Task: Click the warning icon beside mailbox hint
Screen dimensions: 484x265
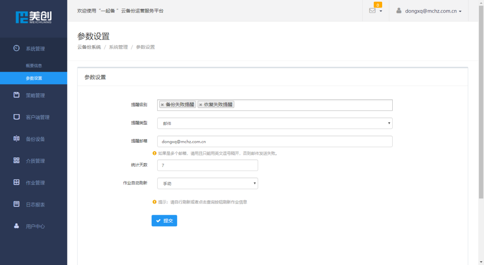Action: 154,153
